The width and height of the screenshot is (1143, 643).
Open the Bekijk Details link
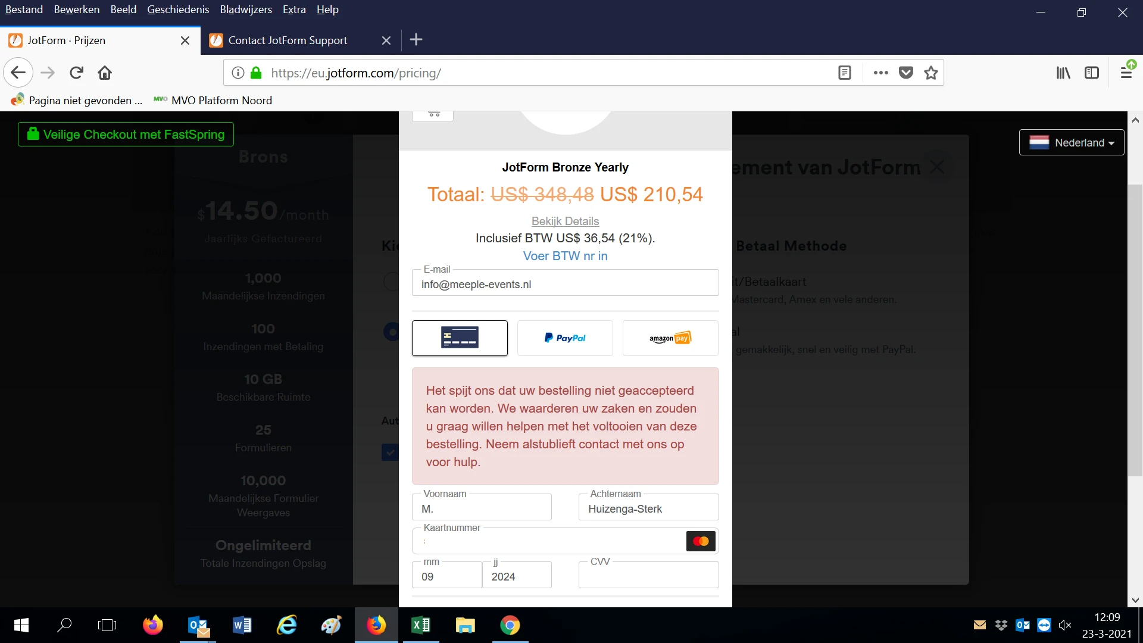click(565, 221)
